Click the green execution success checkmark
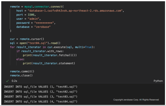This screenshot has width=166, height=106. [7, 81]
